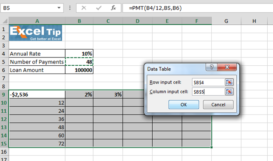Select column A header

tap(37, 21)
